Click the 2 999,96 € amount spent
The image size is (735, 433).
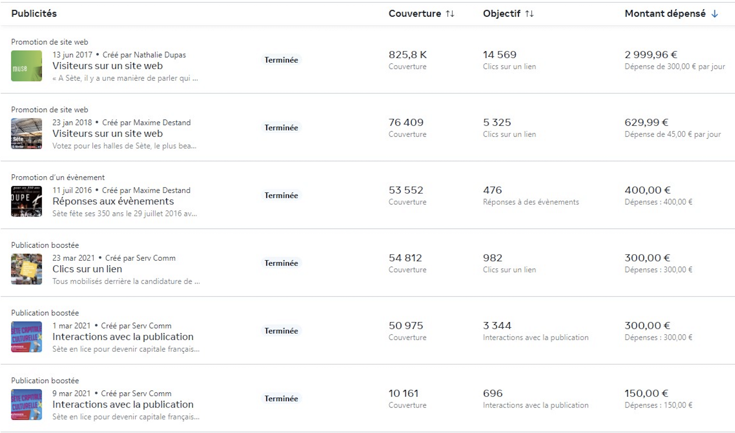[x=651, y=55]
